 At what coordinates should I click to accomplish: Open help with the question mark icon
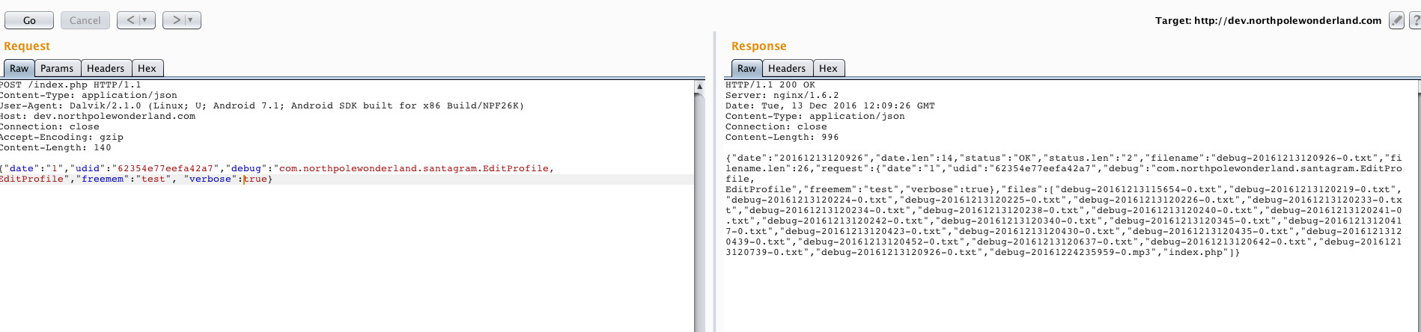pyautogui.click(x=1415, y=20)
